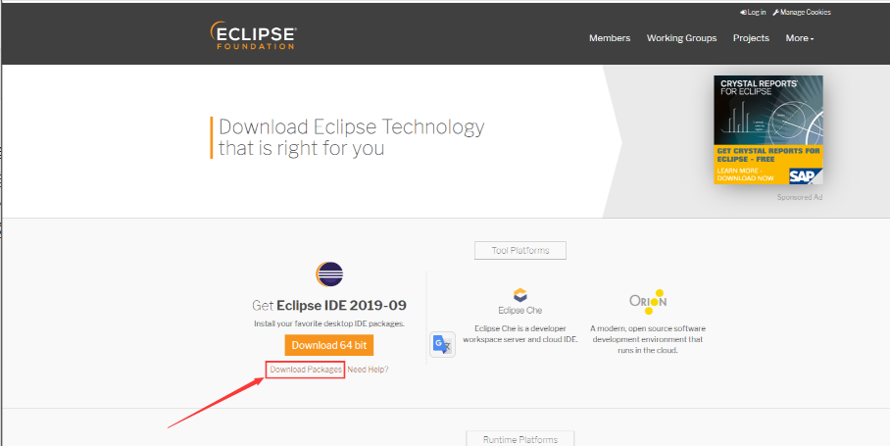The width and height of the screenshot is (890, 446).
Task: Open the Log in link
Action: (753, 12)
